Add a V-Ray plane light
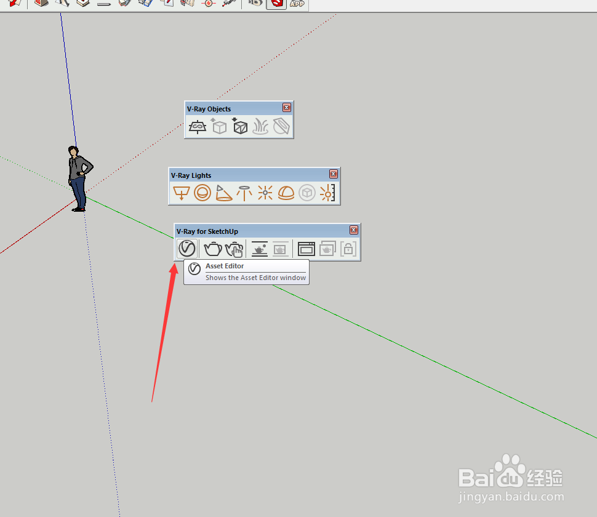Image resolution: width=597 pixels, height=517 pixels. click(x=182, y=193)
